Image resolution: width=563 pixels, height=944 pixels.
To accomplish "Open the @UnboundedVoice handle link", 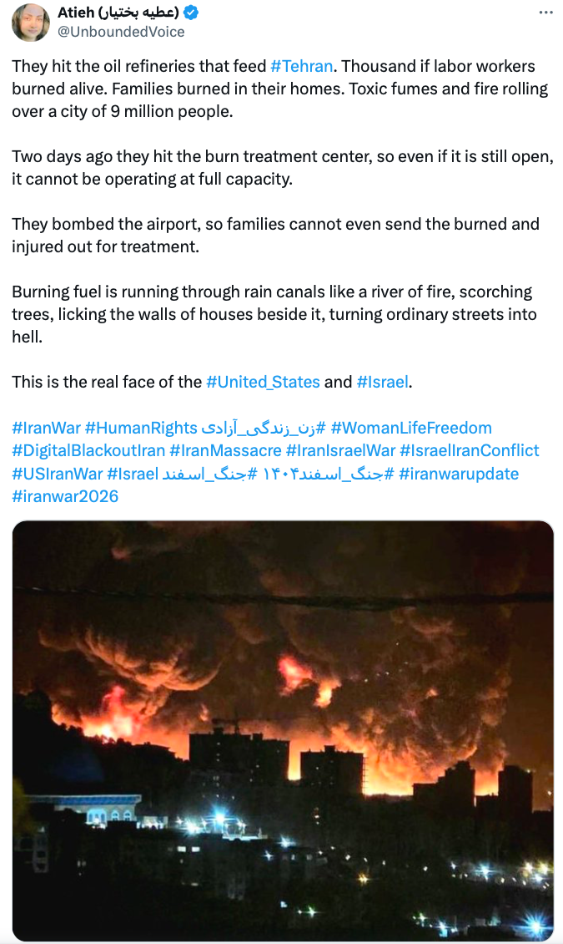I will [120, 32].
